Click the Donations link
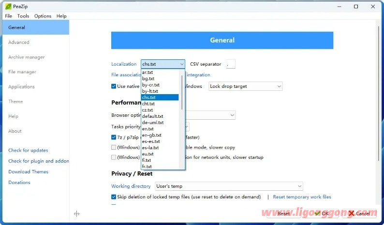 coord(19,182)
